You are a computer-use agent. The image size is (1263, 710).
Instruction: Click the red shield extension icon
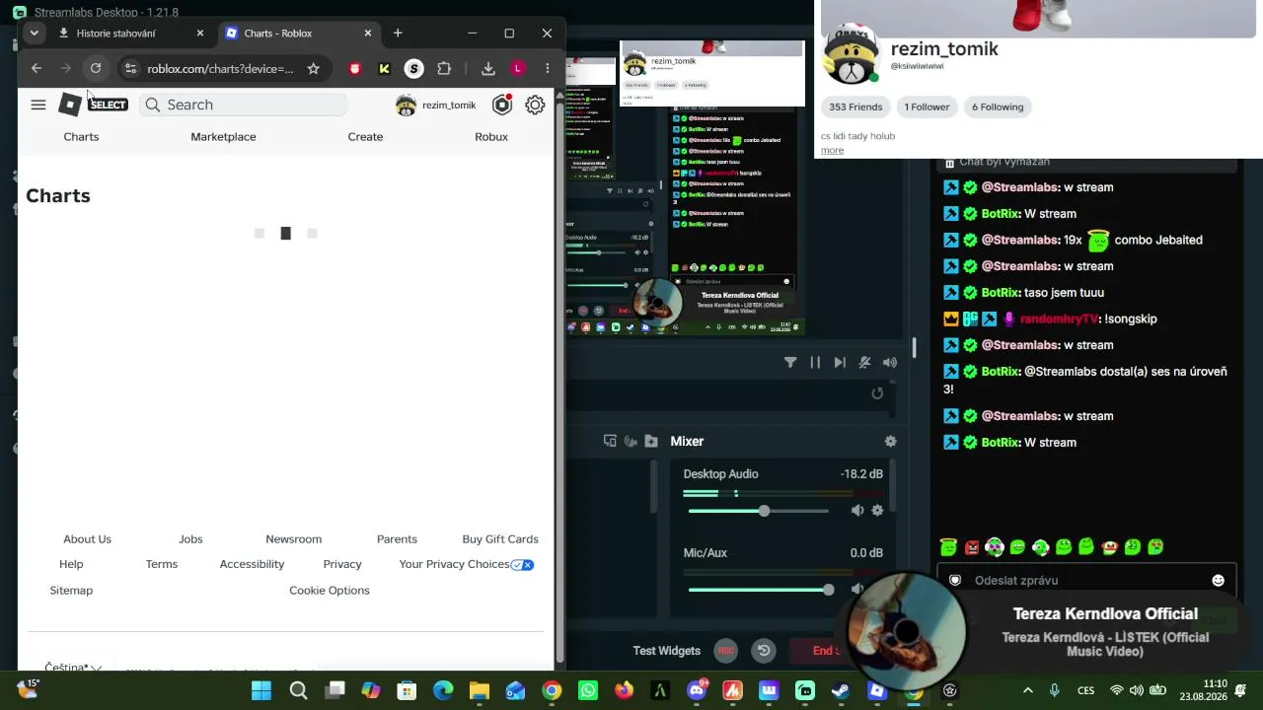355,68
